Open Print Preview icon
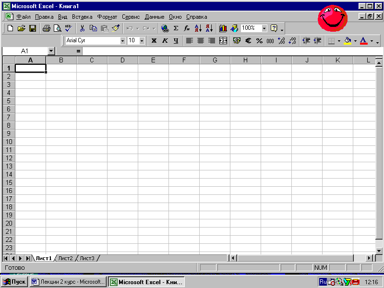This screenshot has width=384, height=288. (x=57, y=28)
